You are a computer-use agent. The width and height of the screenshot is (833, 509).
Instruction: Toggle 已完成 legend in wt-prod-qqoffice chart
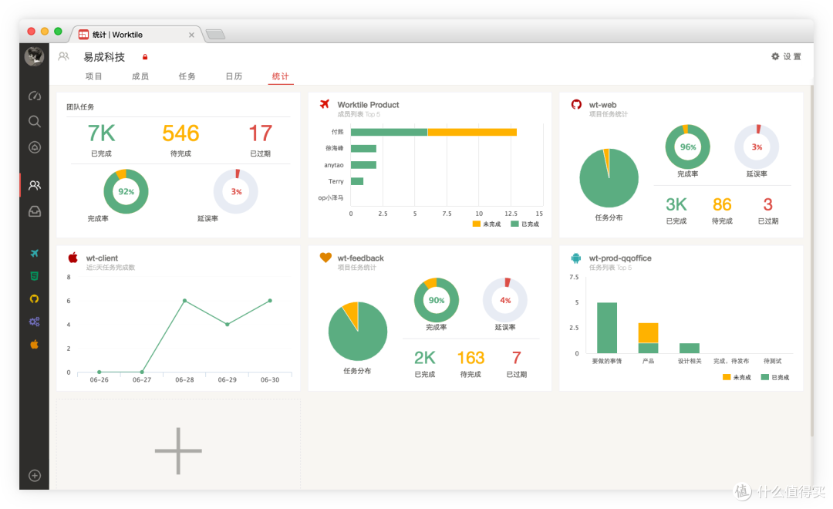click(775, 377)
